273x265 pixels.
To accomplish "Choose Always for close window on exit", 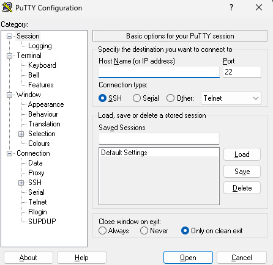I will pos(102,231).
